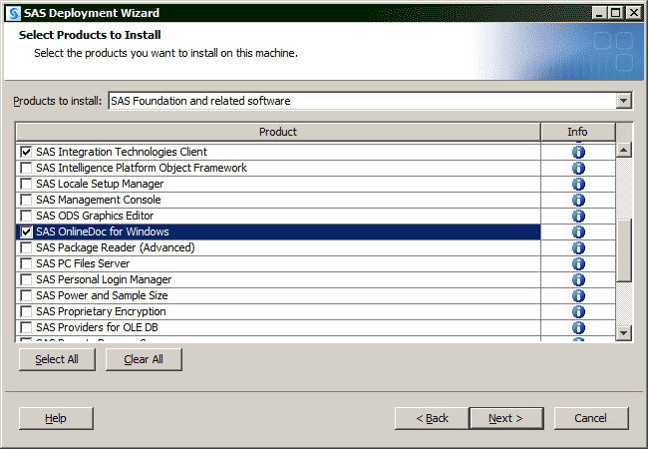Screen dimensions: 648x449
Task: Select SAS Integration Technologies Client row text
Action: coord(122,152)
